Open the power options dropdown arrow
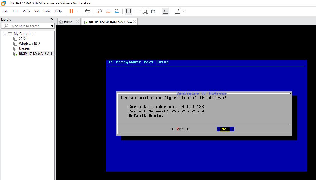316x180 pixels. (x=77, y=11)
